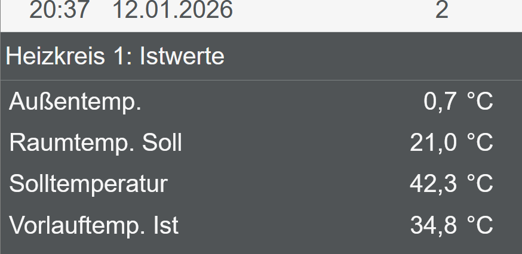This screenshot has height=254, width=522.
Task: Click the 34,8 flow temperature value
Action: (433, 225)
